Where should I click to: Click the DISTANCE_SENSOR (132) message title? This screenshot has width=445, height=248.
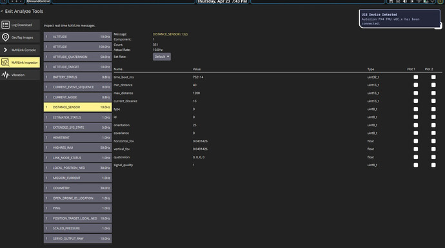click(x=170, y=34)
